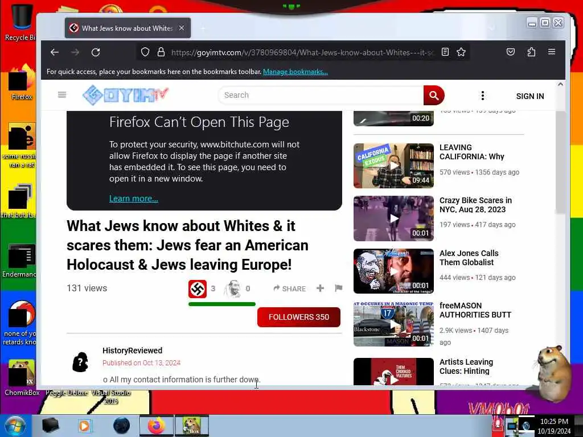Viewport: 583px width, 437px height.
Task: Open Alex Jones Calls Them Globalist title
Action: coord(469,258)
